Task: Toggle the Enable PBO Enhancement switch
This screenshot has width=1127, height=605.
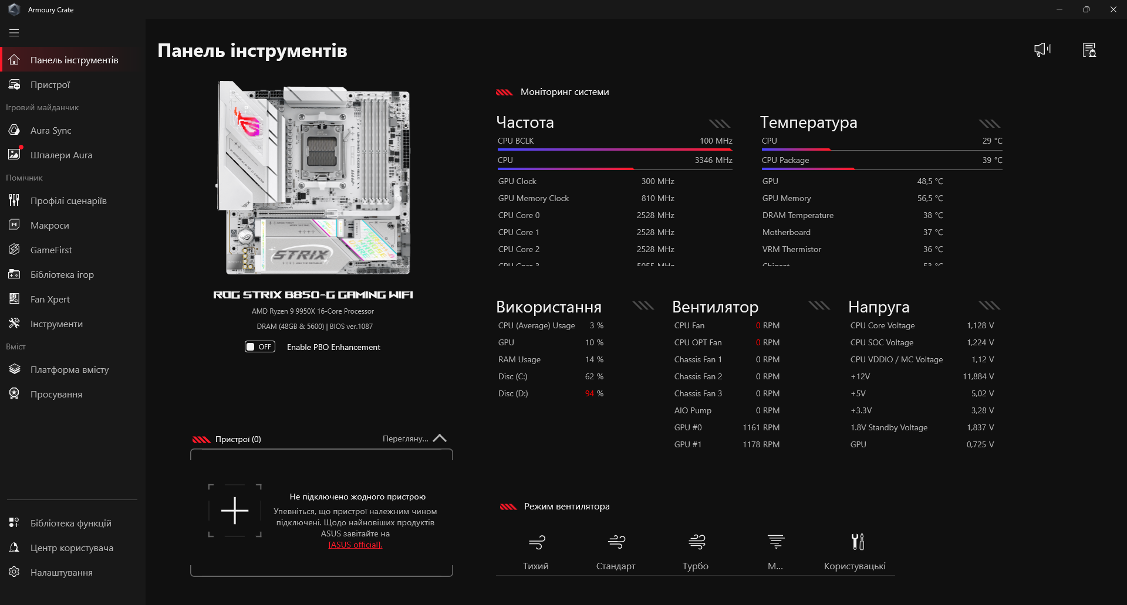Action: 259,347
